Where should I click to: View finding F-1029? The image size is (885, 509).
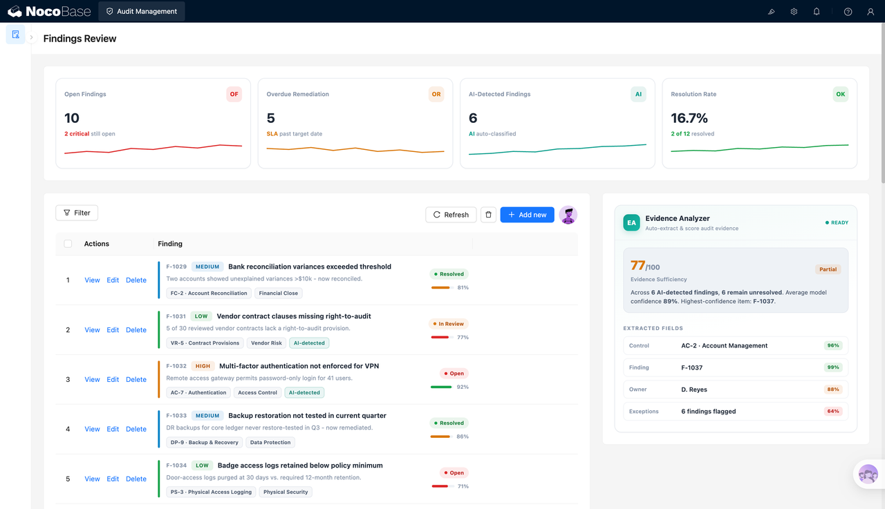coord(92,280)
